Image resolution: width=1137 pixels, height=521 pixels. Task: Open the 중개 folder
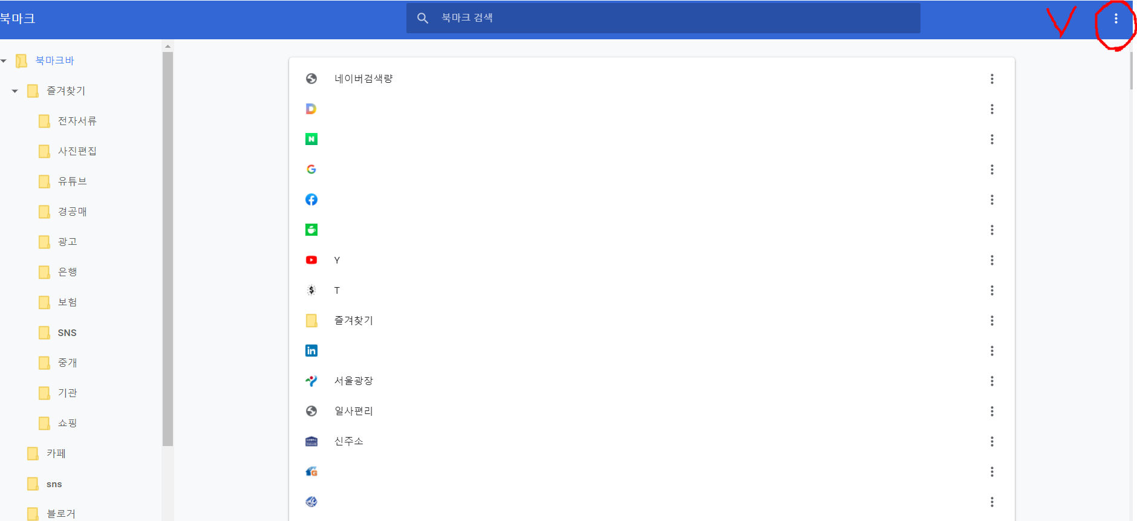(x=67, y=363)
